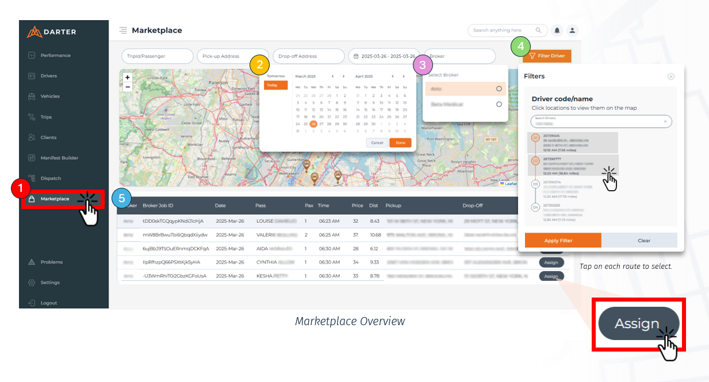Click the map zoom out minus button
This screenshot has height=382, width=709.
[x=128, y=87]
